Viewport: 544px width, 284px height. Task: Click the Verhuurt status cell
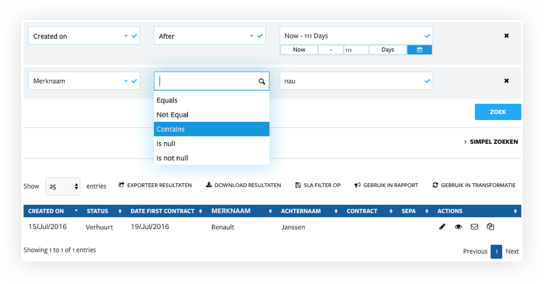coord(99,227)
